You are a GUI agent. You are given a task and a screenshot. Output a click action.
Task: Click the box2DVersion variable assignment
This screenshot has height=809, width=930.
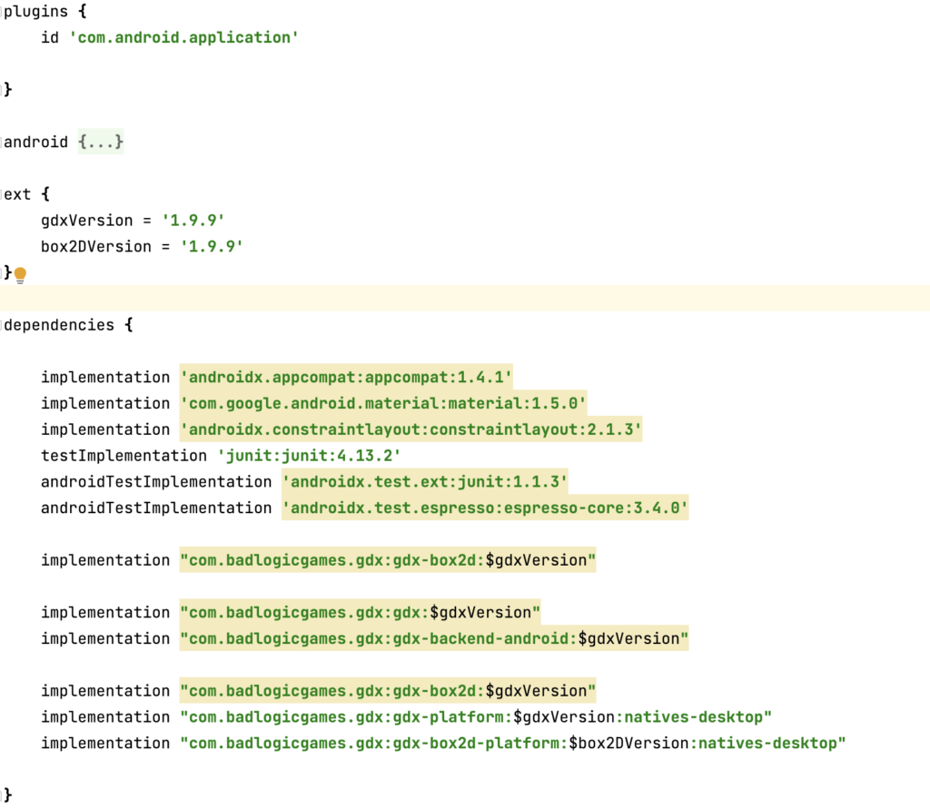tap(143, 246)
